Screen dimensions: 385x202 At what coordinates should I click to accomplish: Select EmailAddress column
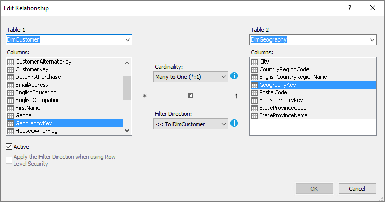(65, 85)
